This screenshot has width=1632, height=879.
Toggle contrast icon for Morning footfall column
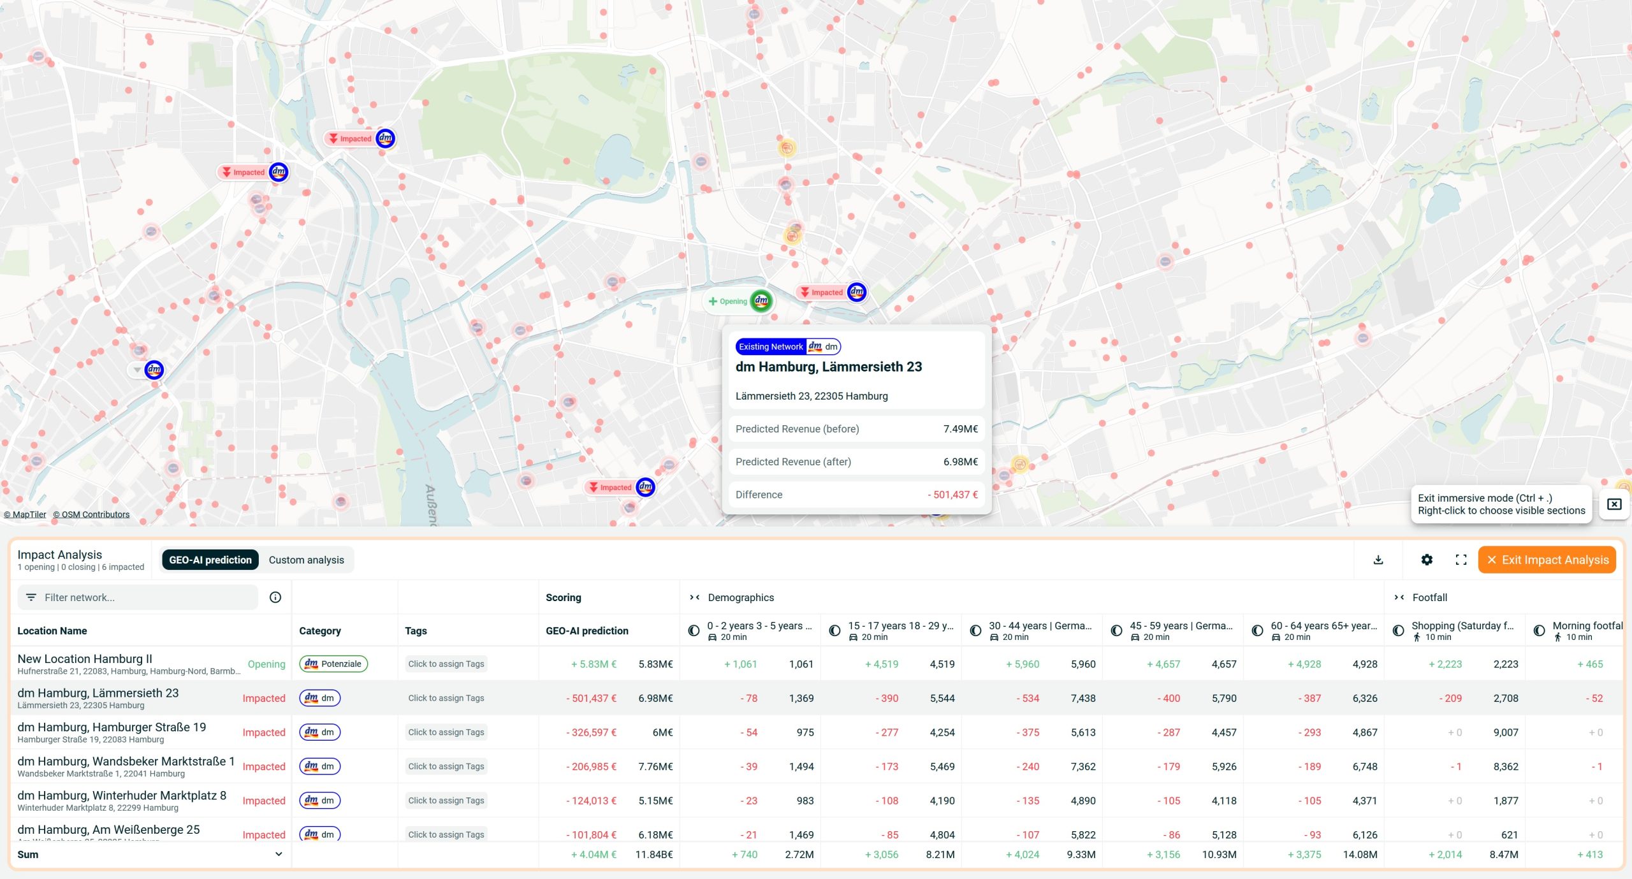1539,630
